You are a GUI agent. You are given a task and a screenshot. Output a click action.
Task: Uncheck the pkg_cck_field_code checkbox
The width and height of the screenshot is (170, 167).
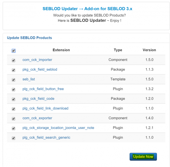[13, 99]
